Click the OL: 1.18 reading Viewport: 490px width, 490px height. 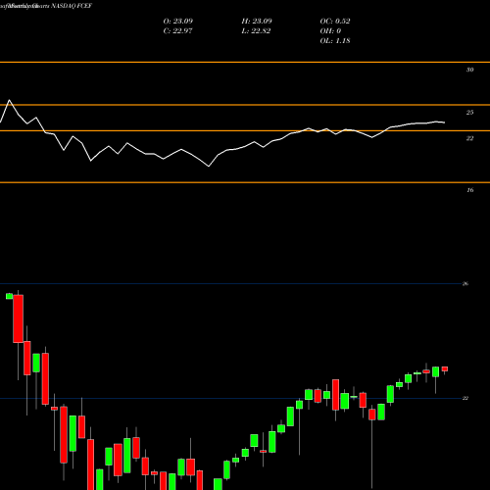(335, 41)
